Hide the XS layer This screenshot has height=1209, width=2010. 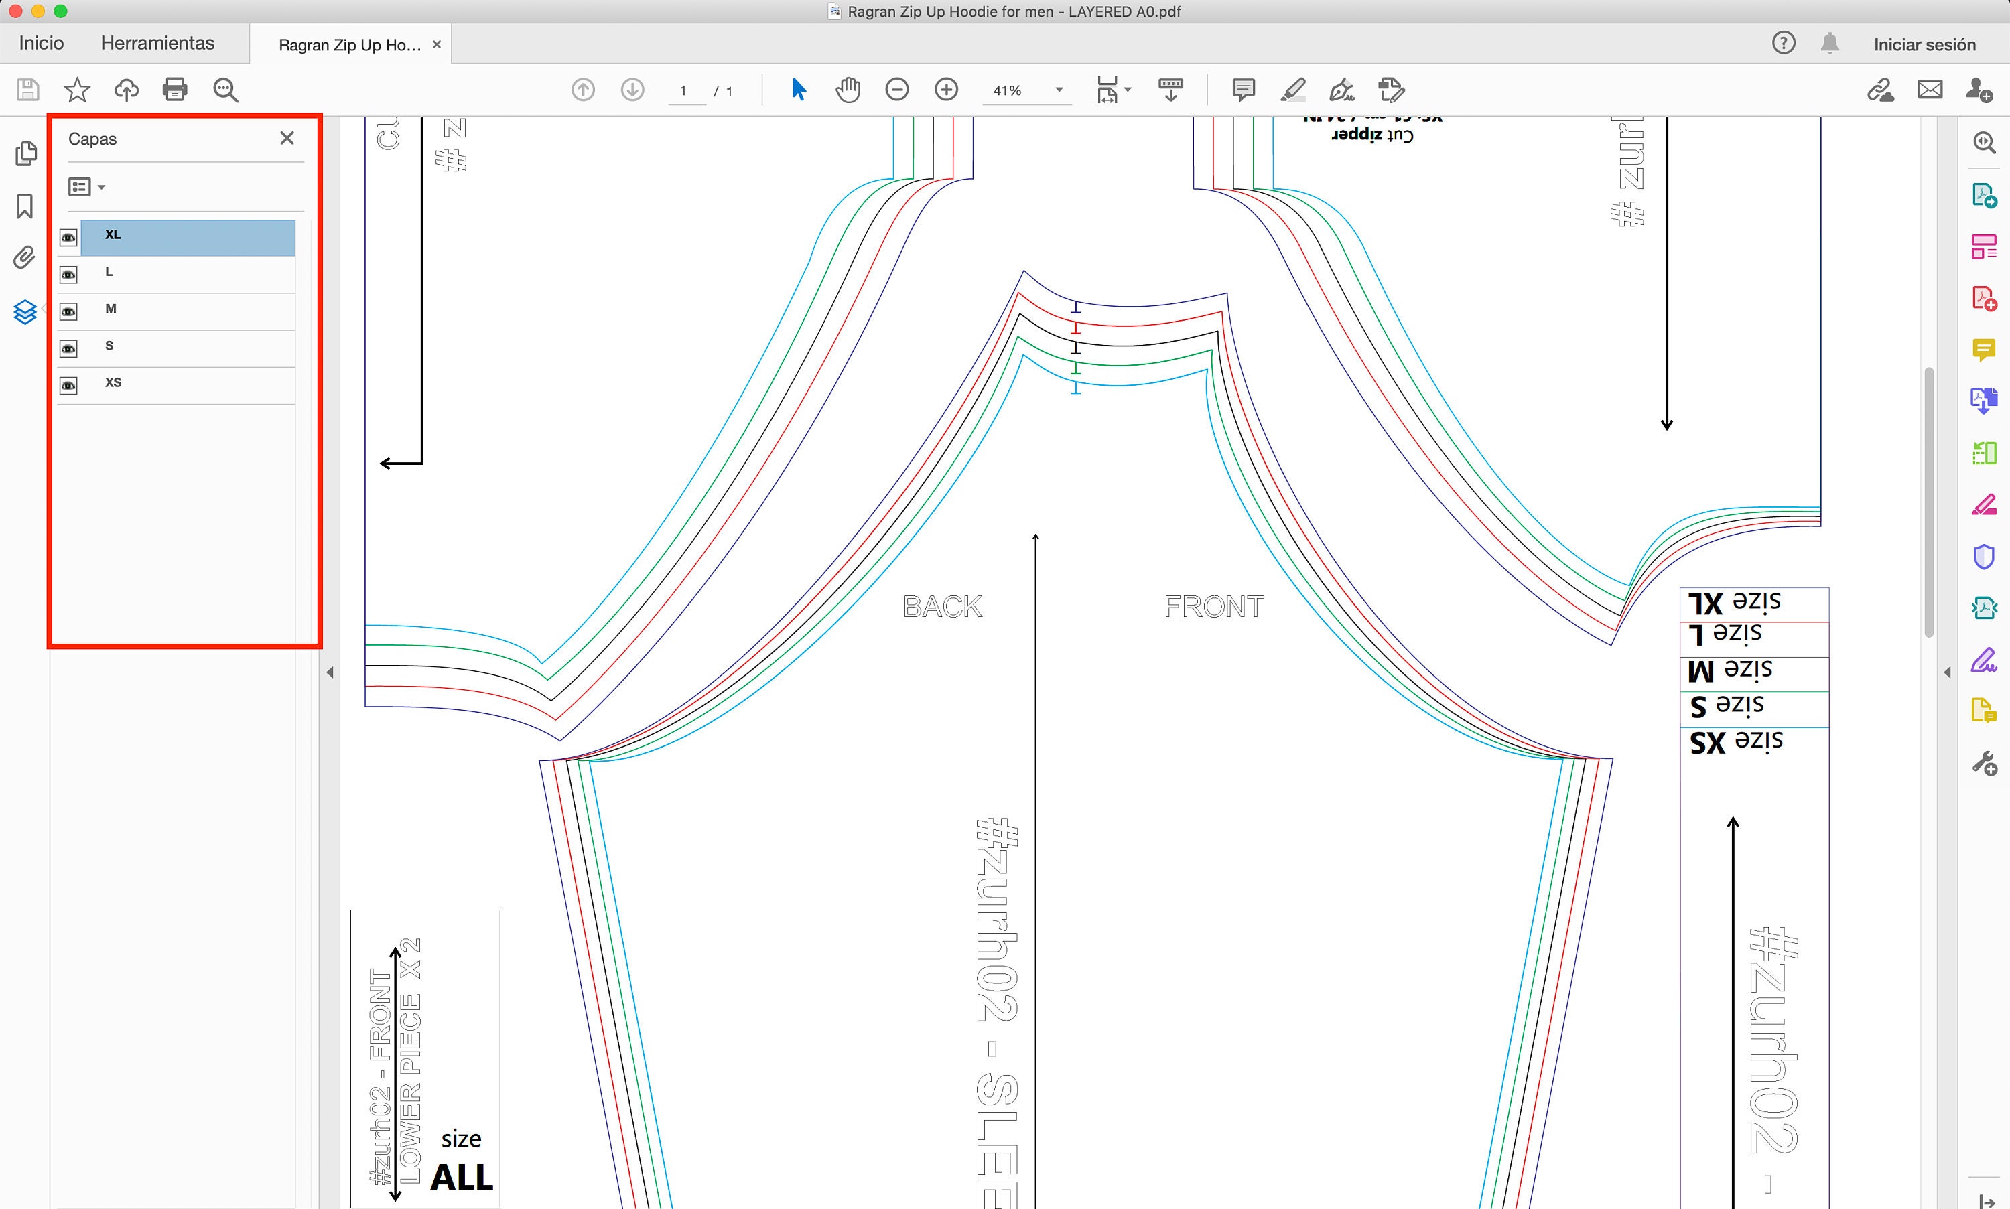68,385
